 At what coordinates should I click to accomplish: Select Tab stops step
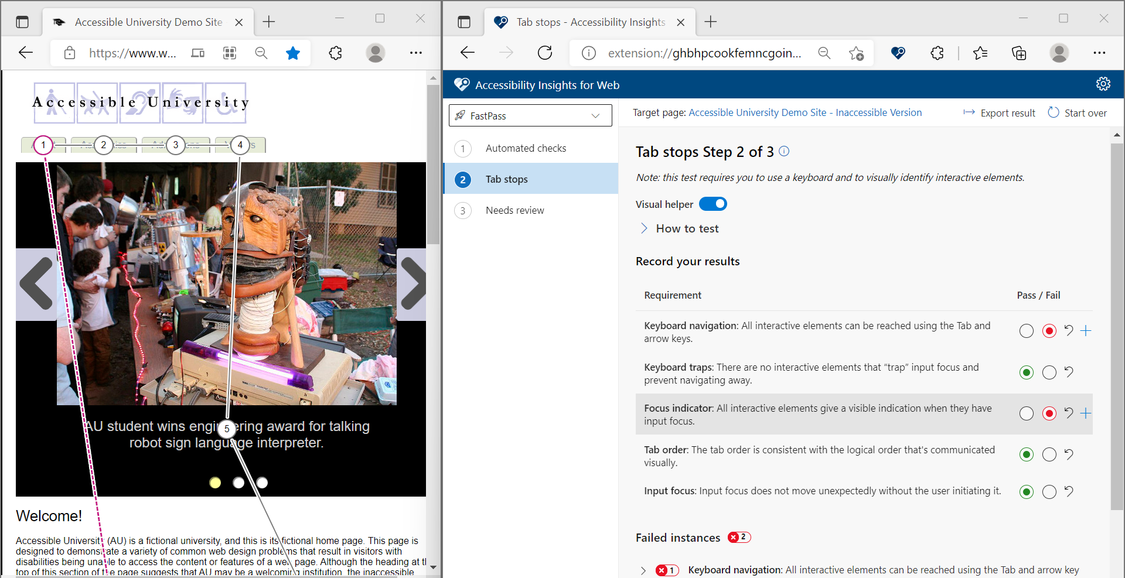(x=531, y=179)
